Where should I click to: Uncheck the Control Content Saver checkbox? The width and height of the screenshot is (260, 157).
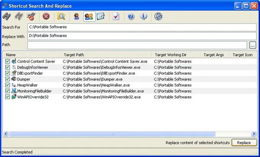[8, 61]
